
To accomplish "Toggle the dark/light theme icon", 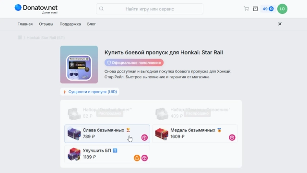I will pos(280,24).
